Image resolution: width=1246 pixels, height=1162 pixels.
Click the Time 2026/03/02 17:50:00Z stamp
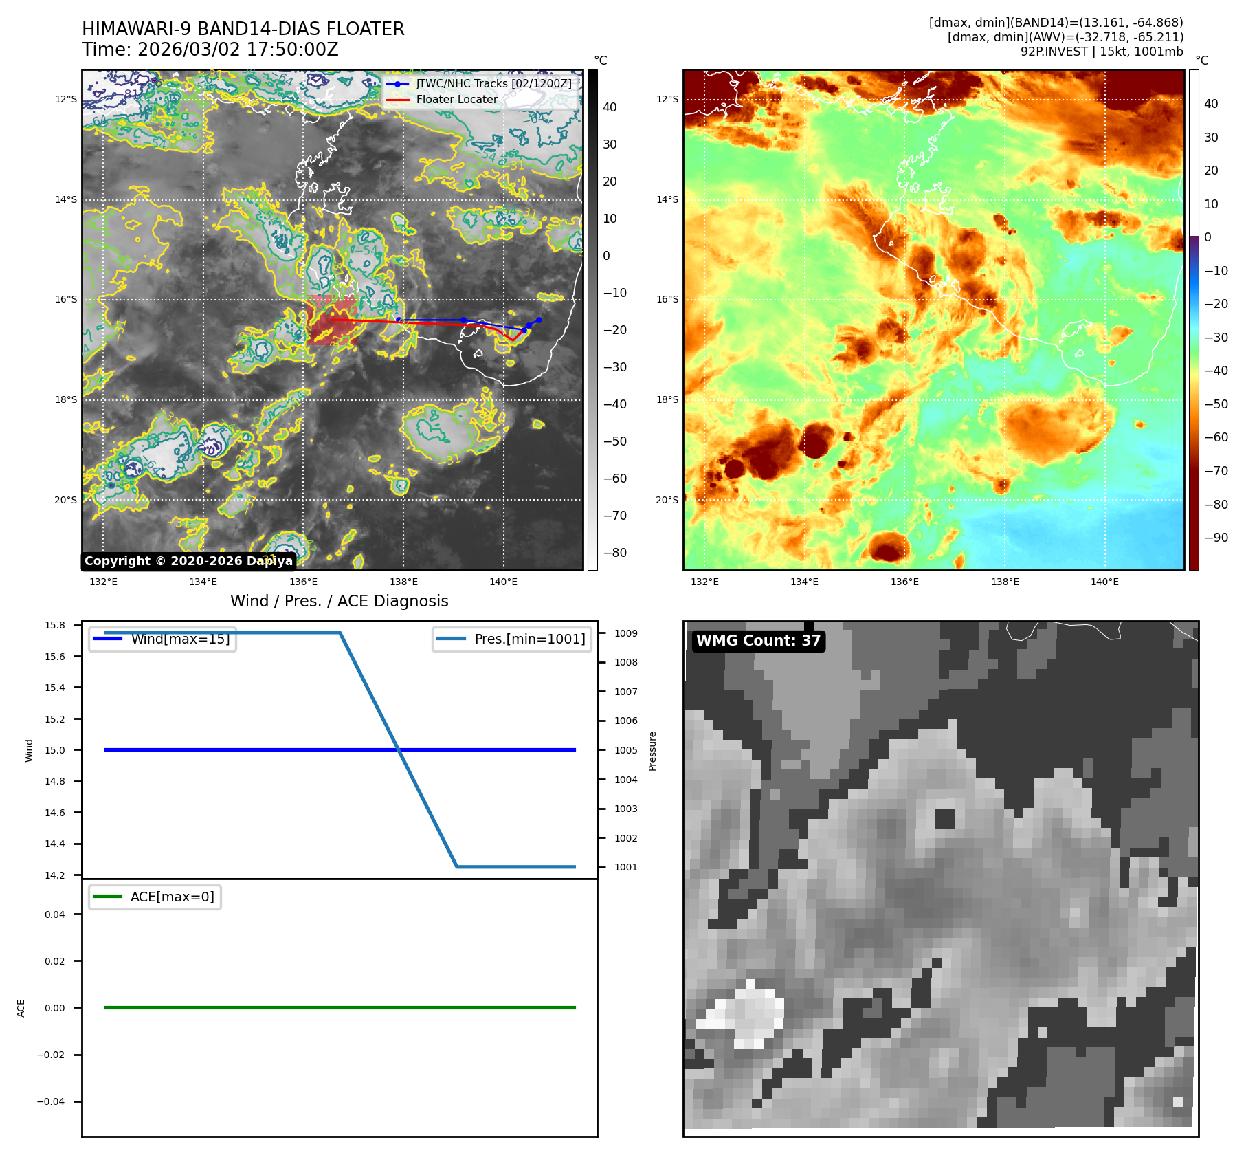tap(210, 50)
